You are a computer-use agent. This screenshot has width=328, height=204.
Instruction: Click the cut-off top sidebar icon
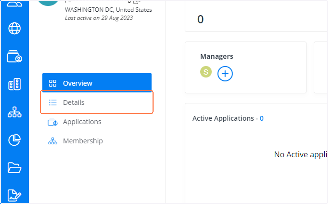click(x=14, y=4)
